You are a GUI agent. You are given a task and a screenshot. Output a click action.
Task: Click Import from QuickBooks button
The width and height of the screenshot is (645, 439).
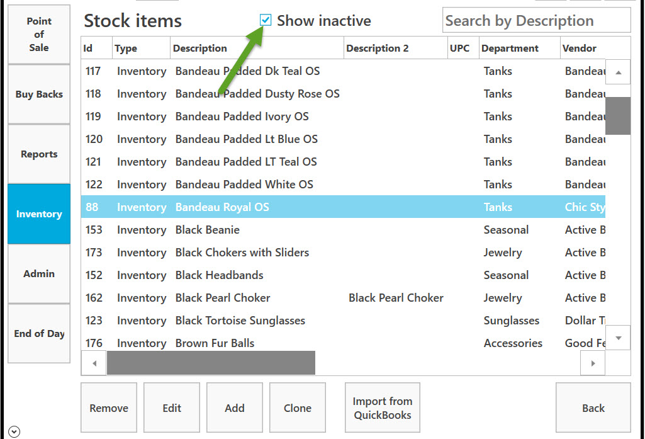point(383,408)
